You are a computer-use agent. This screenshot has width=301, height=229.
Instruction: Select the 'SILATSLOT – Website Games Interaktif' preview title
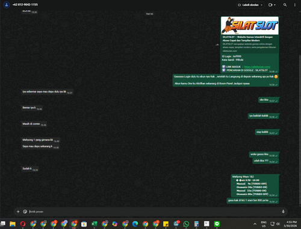point(247,38)
